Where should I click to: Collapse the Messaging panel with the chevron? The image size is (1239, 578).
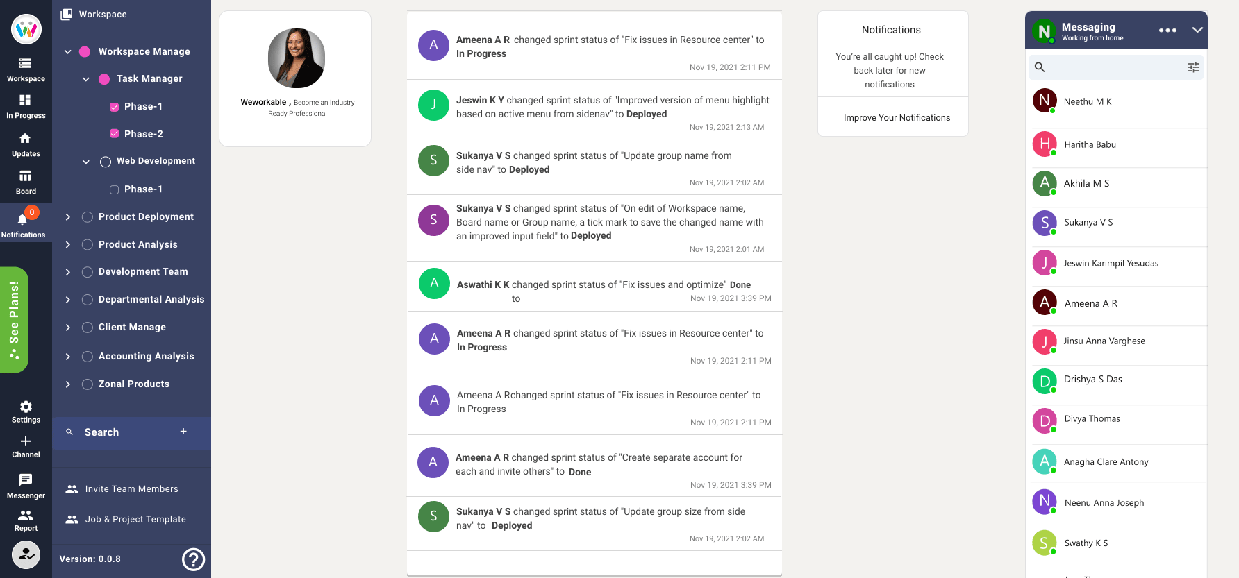pos(1197,30)
